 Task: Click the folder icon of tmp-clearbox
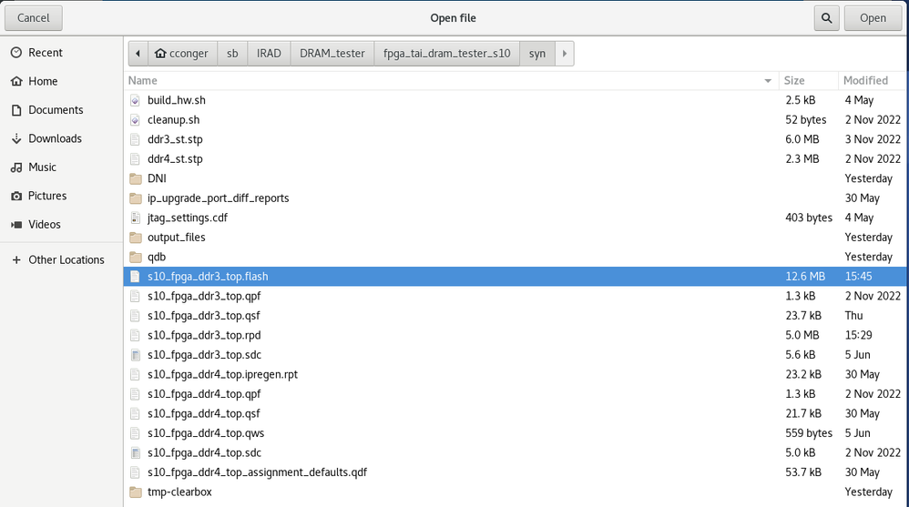pyautogui.click(x=136, y=492)
